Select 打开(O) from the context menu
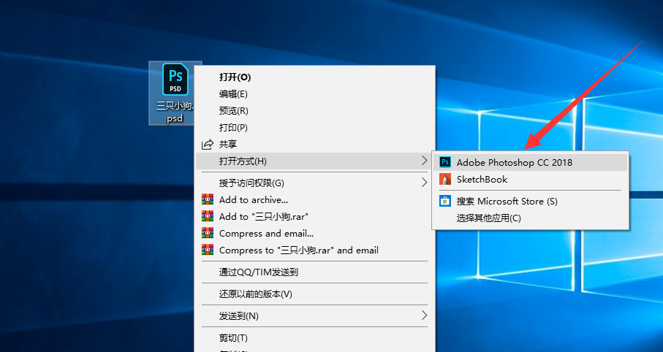 [235, 77]
